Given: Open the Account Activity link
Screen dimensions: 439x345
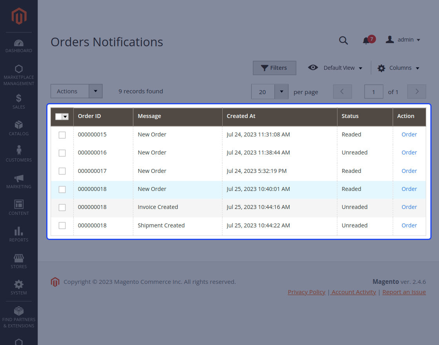Looking at the screenshot, I should click(x=353, y=292).
